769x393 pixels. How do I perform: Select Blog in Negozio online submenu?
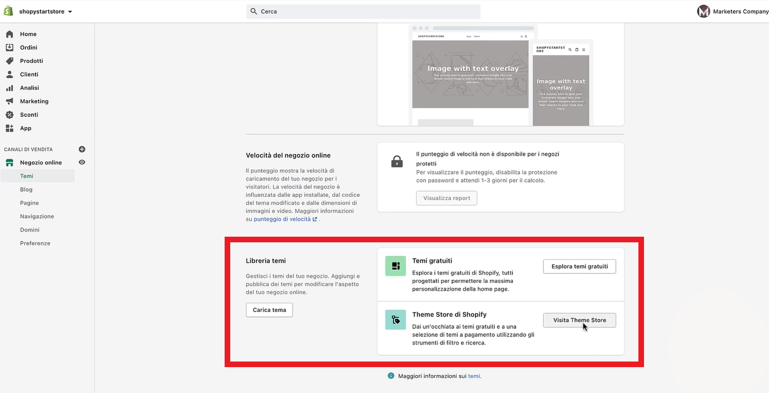coord(26,189)
